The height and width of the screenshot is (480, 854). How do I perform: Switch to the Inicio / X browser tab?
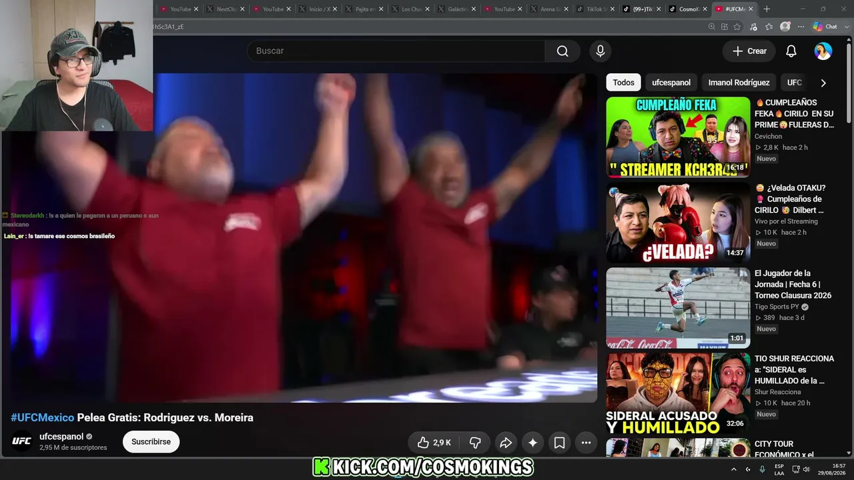(319, 9)
